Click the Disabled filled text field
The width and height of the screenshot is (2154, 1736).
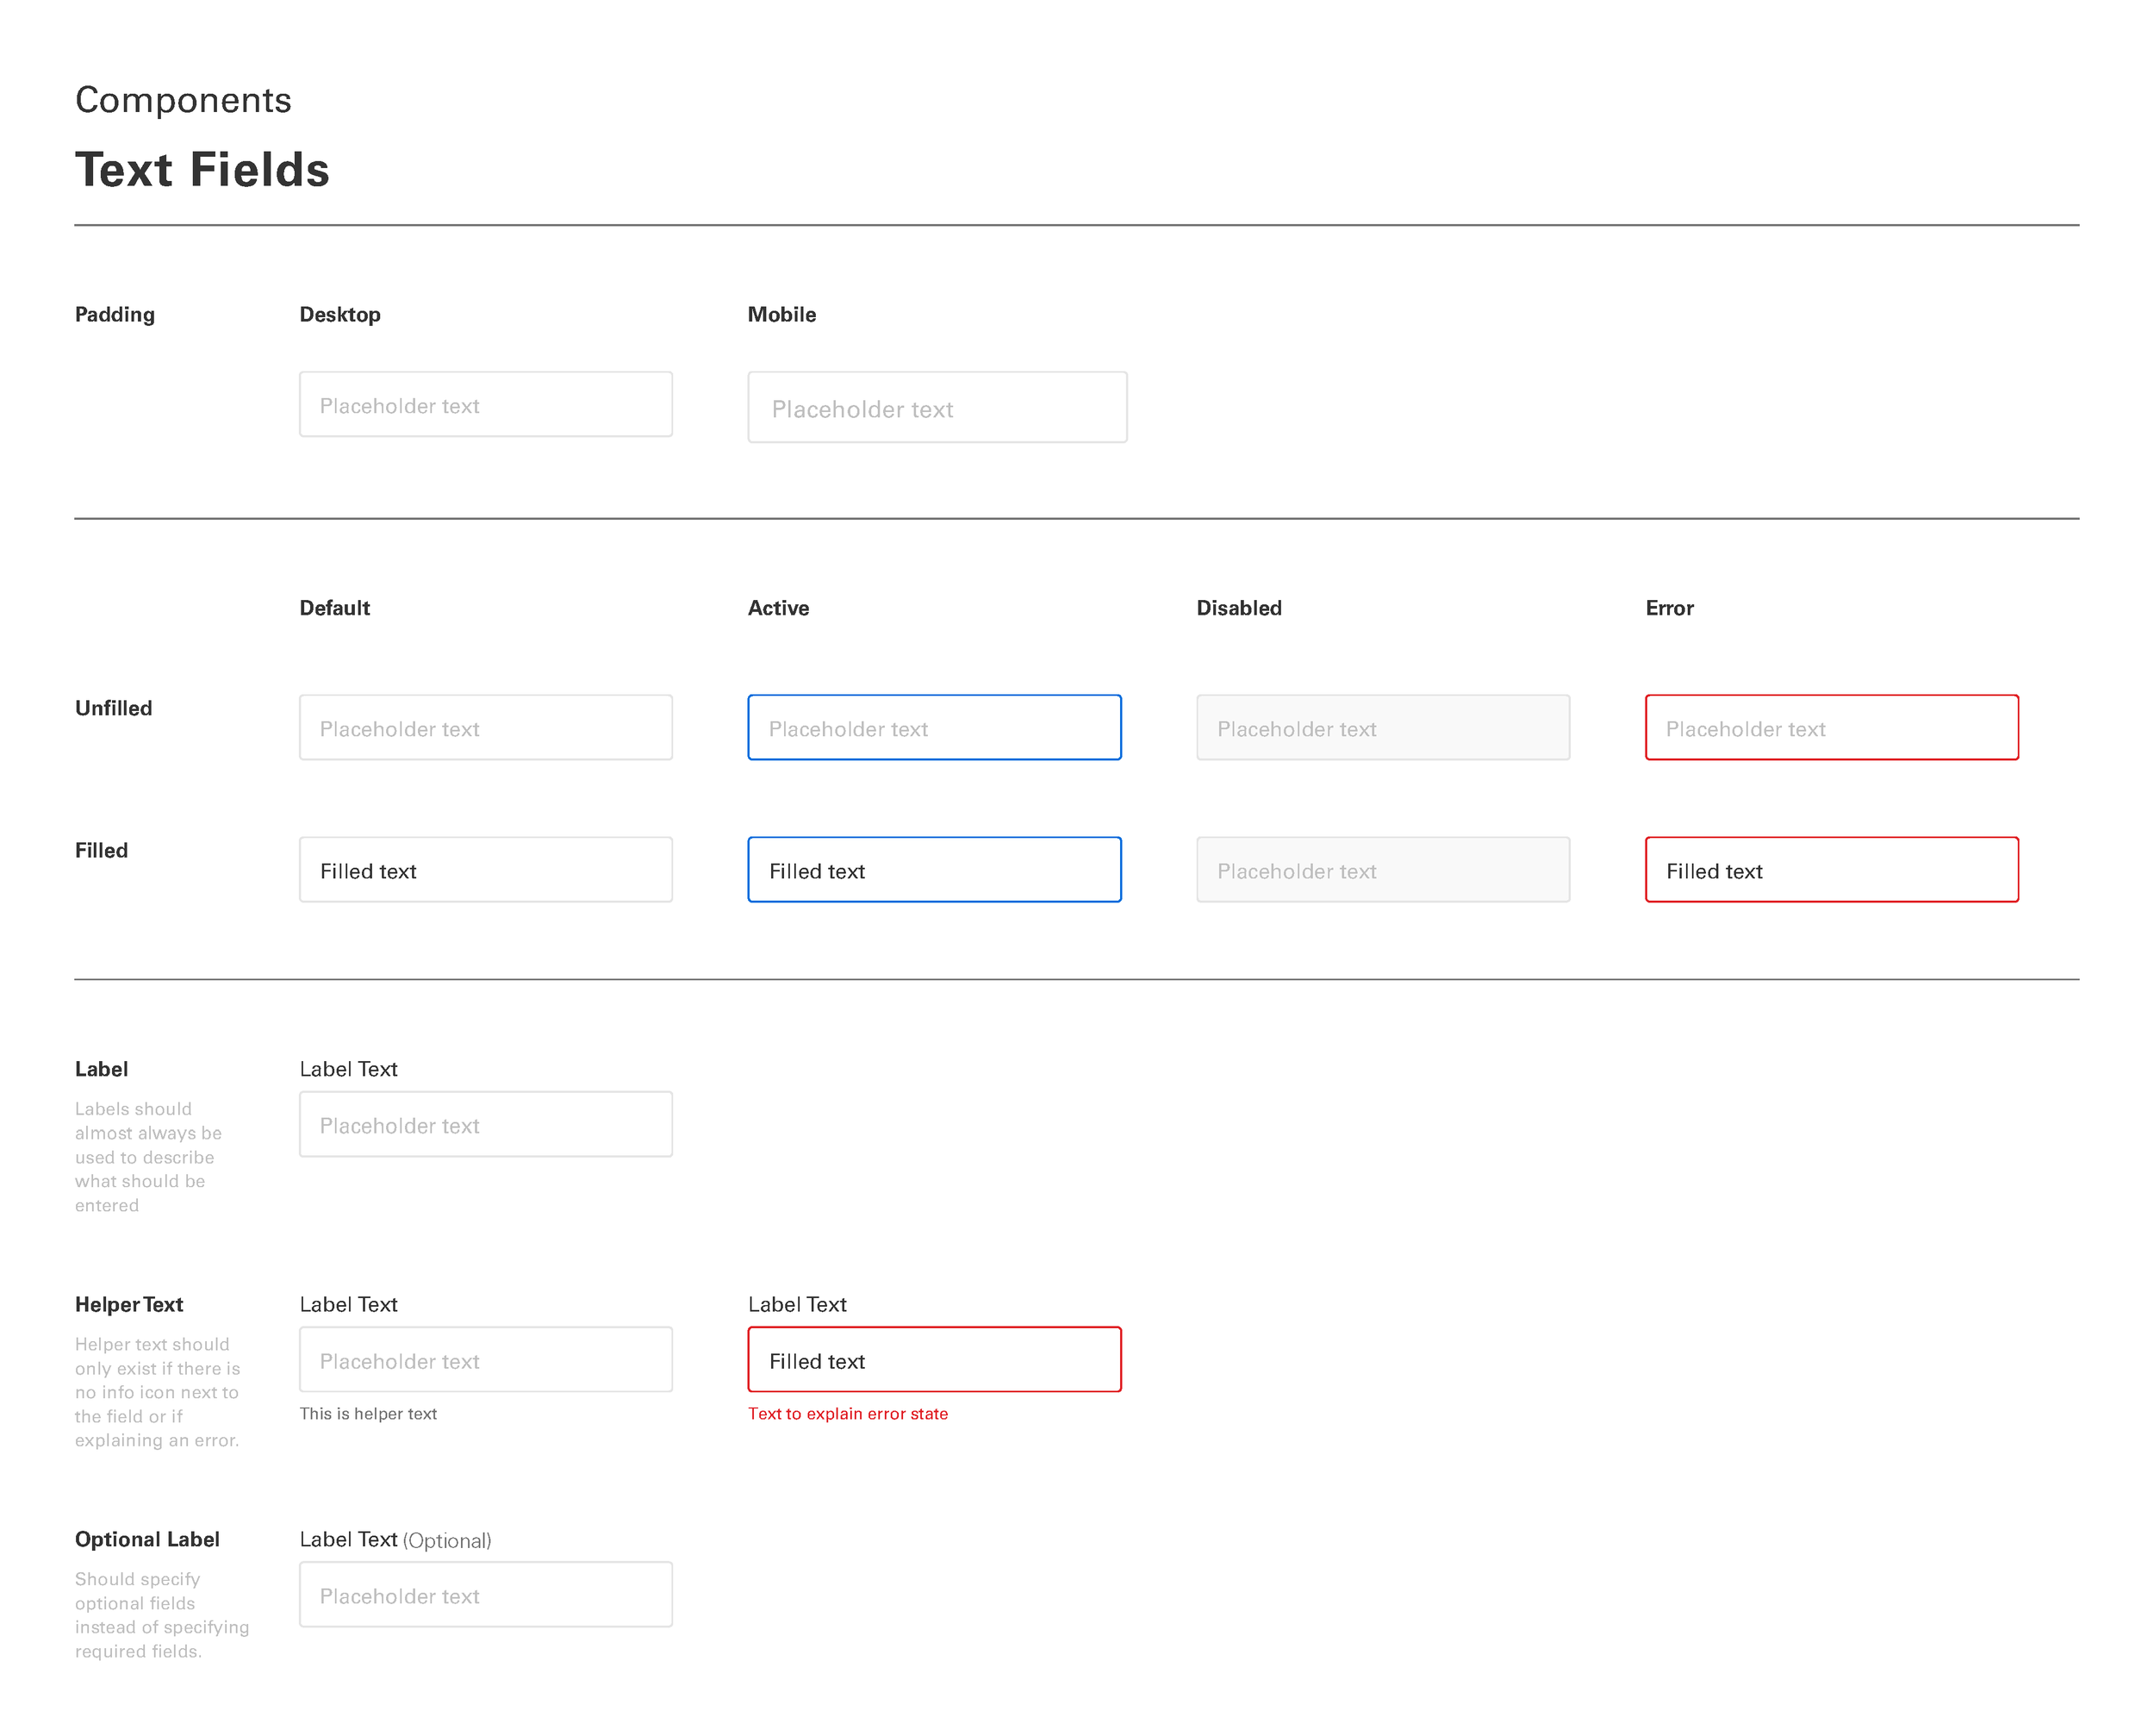tap(1384, 869)
